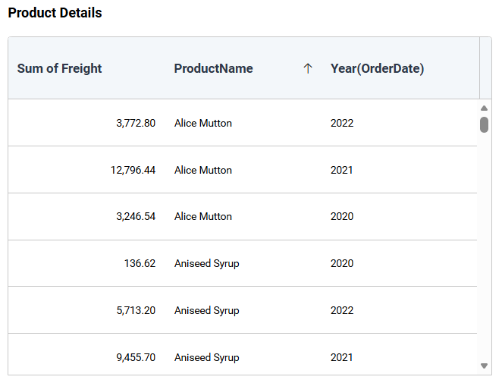
Task: Select the Year(OrderDate) column header
Action: [377, 68]
